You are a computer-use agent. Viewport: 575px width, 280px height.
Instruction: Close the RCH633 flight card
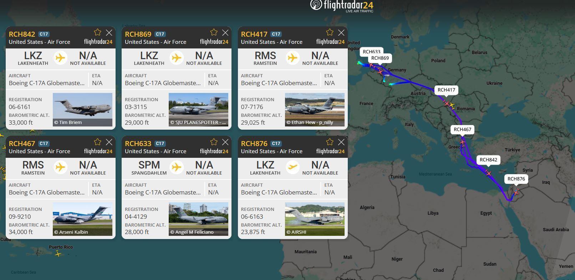[x=225, y=142]
